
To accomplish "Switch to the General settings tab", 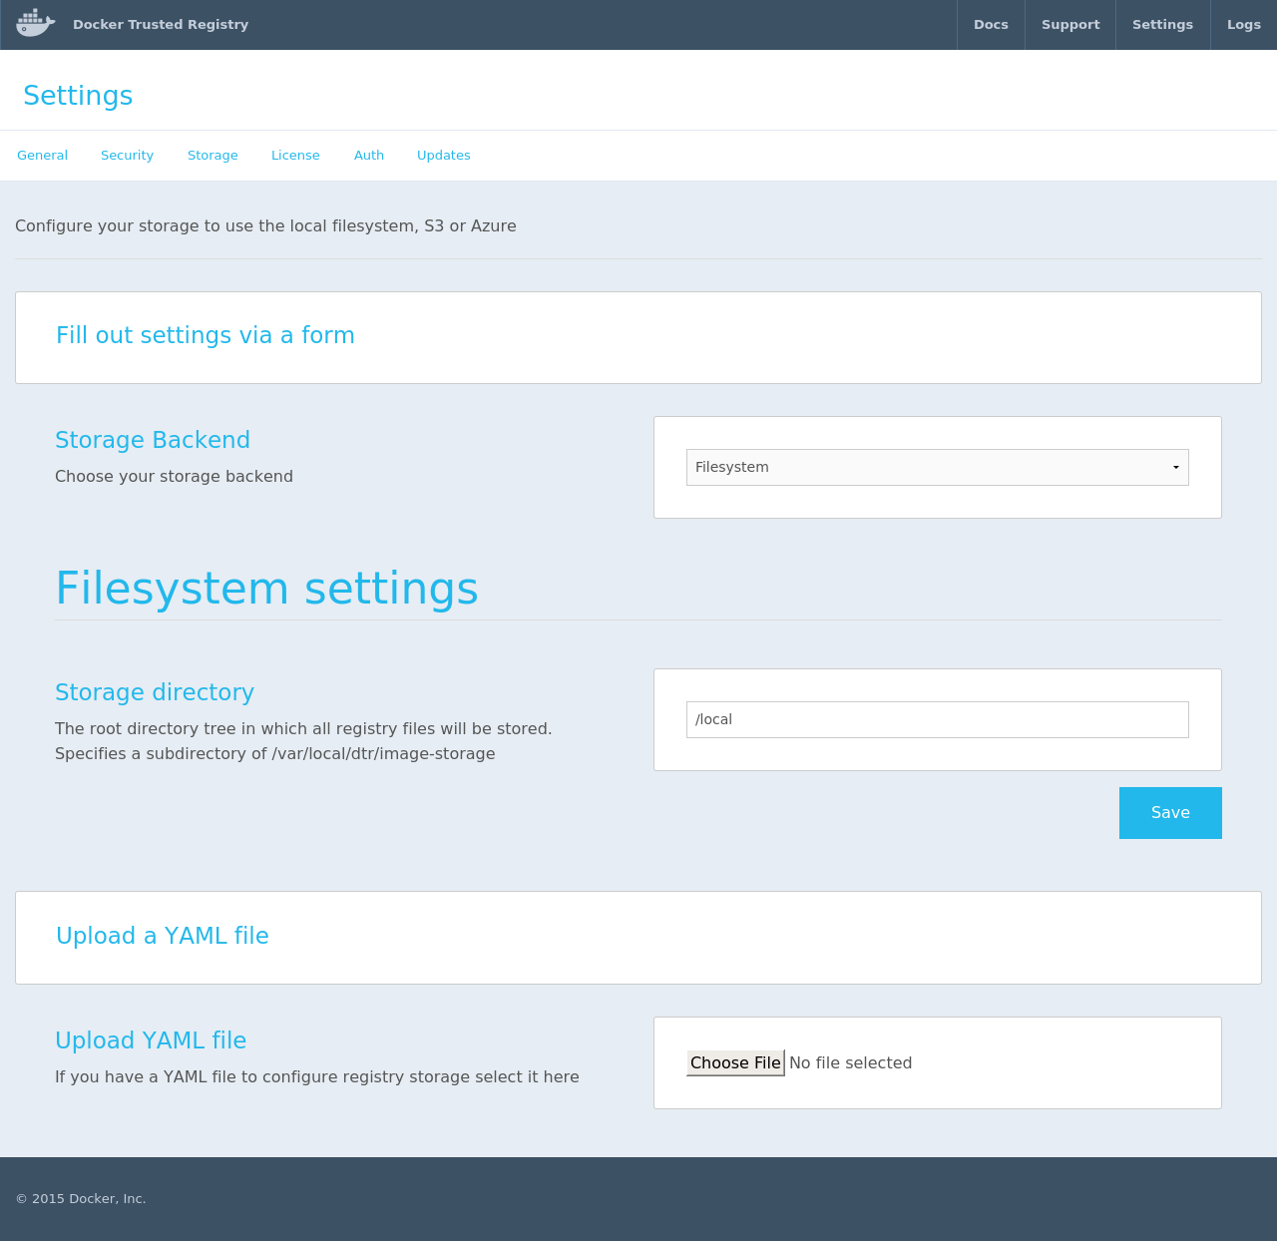I will [42, 155].
